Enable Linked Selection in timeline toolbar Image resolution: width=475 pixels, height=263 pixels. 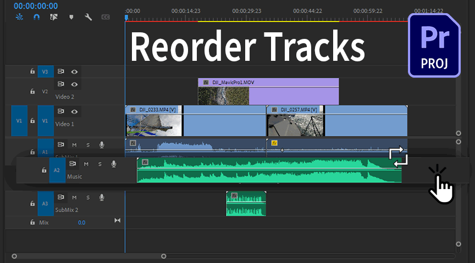tap(53, 17)
